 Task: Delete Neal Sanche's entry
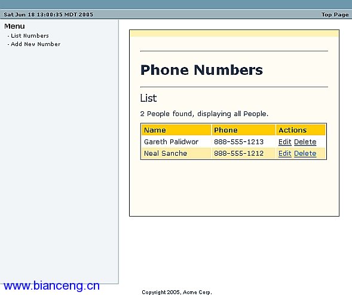pyautogui.click(x=305, y=153)
